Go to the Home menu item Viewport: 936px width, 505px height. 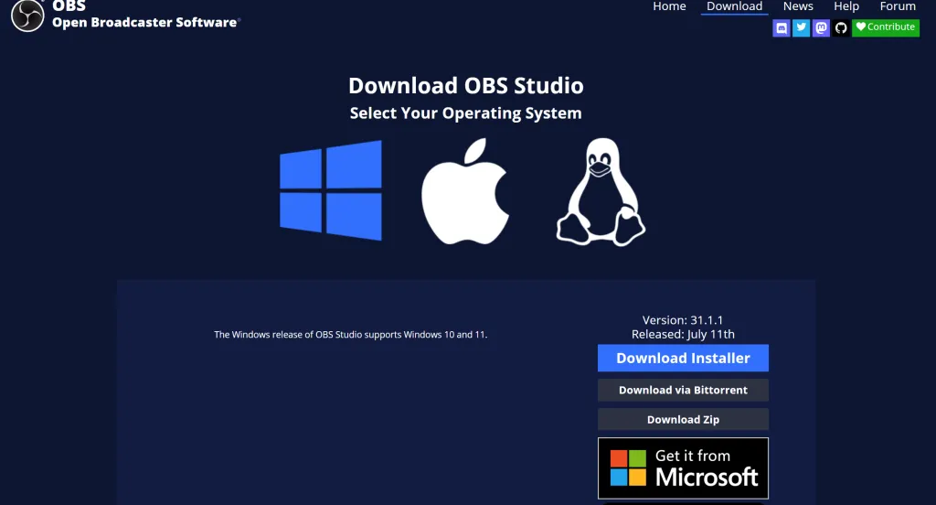click(669, 6)
